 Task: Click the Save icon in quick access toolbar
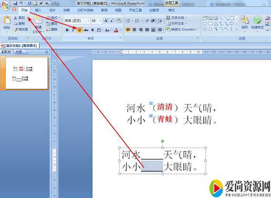(x=15, y=3)
